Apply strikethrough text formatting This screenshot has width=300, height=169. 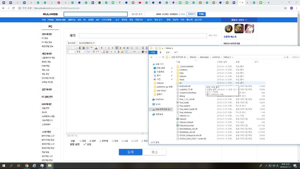113,48
